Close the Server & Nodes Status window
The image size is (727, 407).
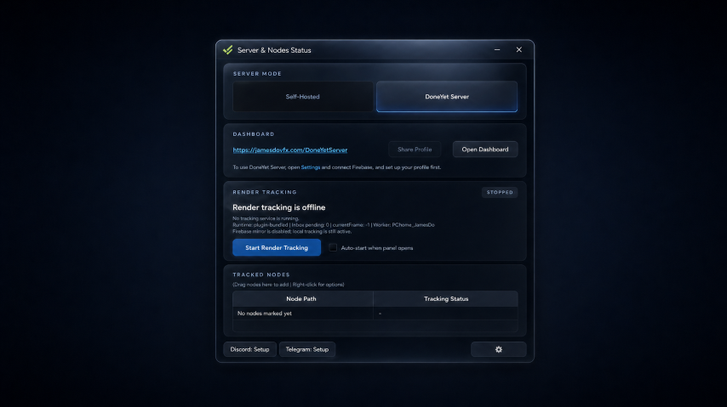[x=518, y=49]
